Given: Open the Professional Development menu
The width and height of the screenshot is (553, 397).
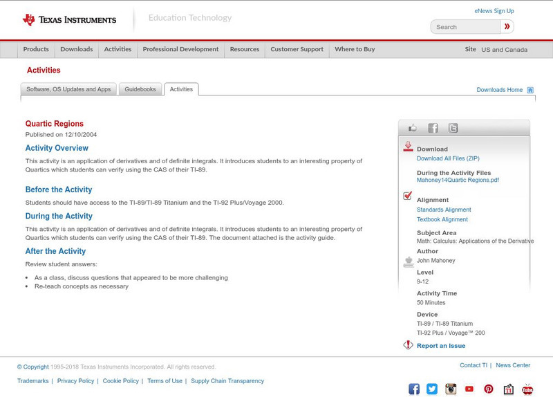Looking at the screenshot, I should (x=180, y=49).
